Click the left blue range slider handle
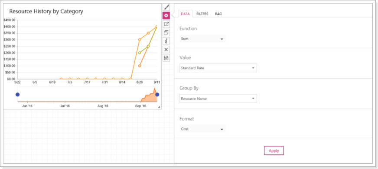378x169 pixels. click(17, 95)
